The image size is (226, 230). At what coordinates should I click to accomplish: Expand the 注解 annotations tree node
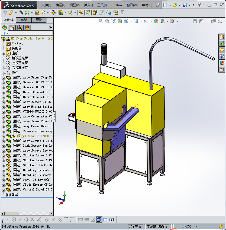3,53
